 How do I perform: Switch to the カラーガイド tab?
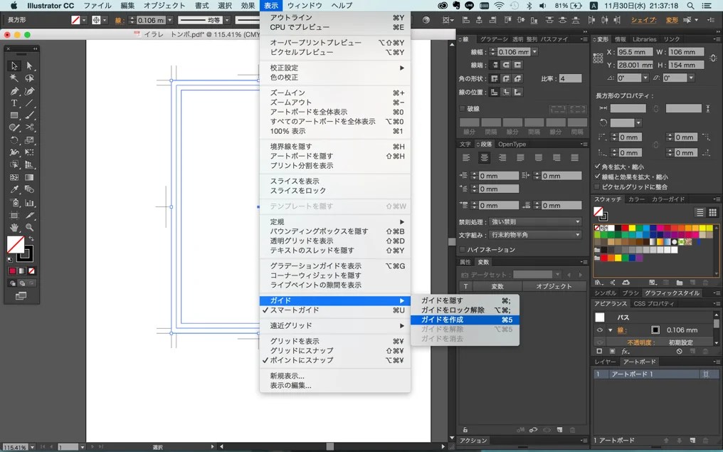pos(668,199)
